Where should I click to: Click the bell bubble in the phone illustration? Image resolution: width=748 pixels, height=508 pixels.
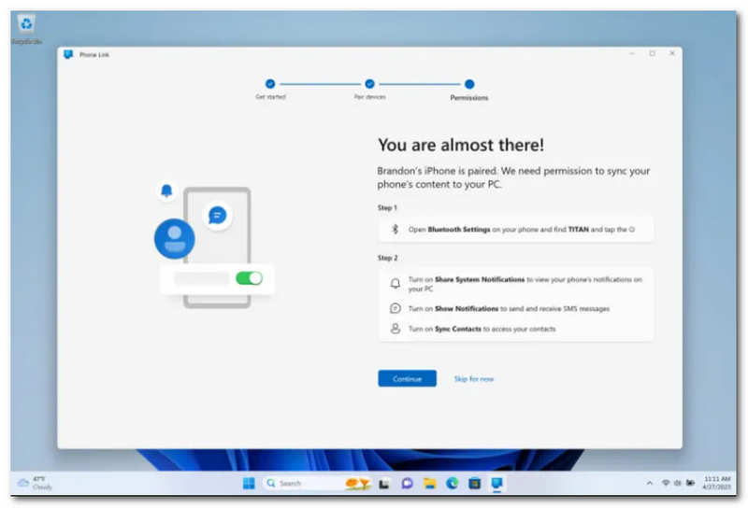pos(166,190)
